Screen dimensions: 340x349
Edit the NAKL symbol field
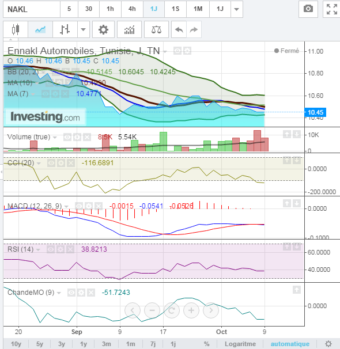[x=32, y=9]
